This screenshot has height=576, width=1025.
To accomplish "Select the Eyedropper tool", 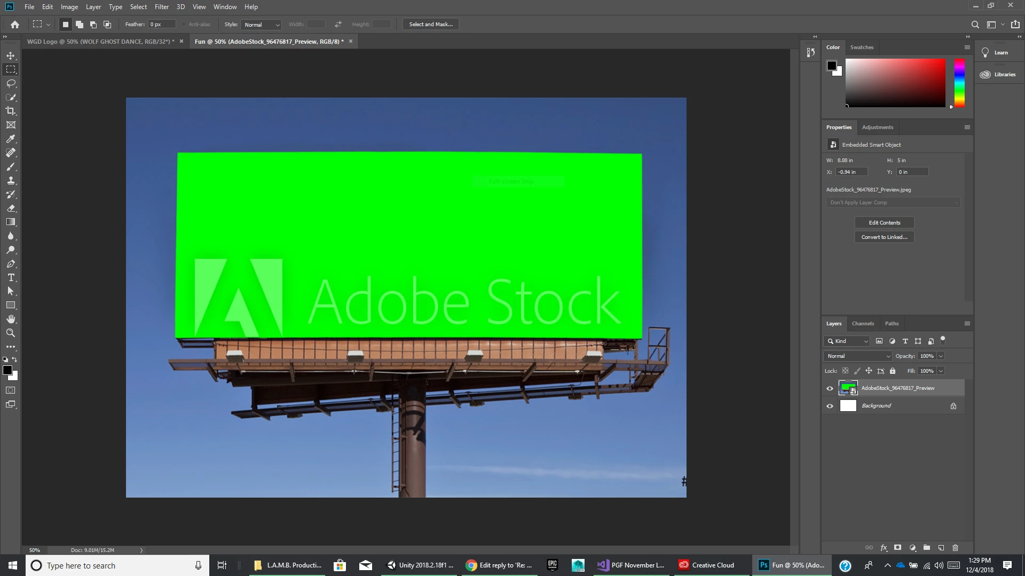I will (x=11, y=139).
